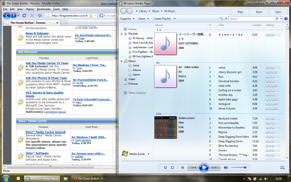Click the large Play button
The width and height of the screenshot is (291, 182).
204,167
